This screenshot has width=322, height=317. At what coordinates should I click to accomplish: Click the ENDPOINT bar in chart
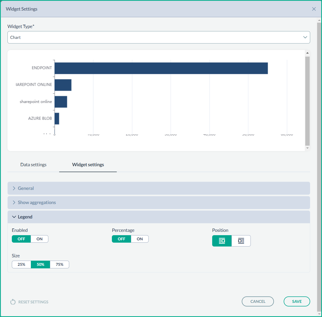161,68
